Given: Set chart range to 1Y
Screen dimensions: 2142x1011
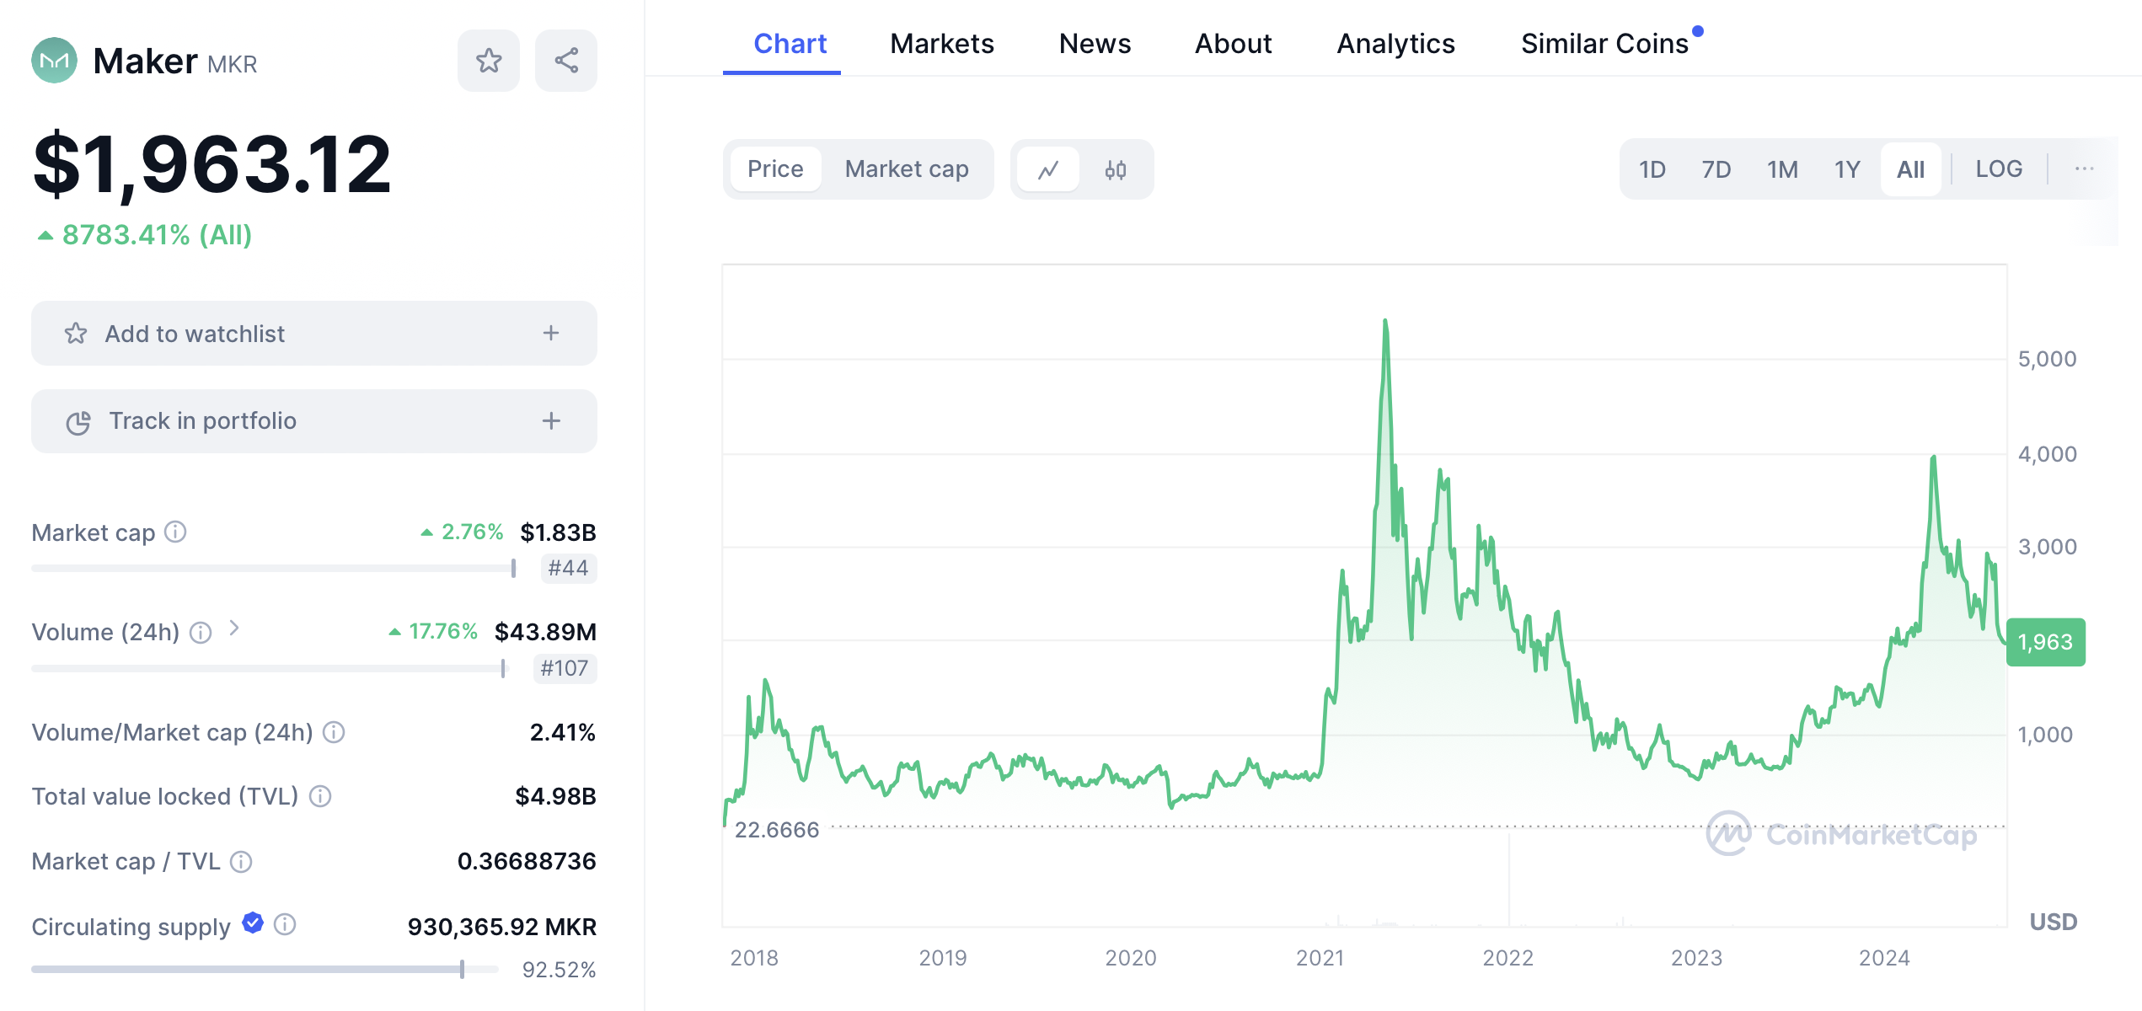Looking at the screenshot, I should coord(1847,169).
